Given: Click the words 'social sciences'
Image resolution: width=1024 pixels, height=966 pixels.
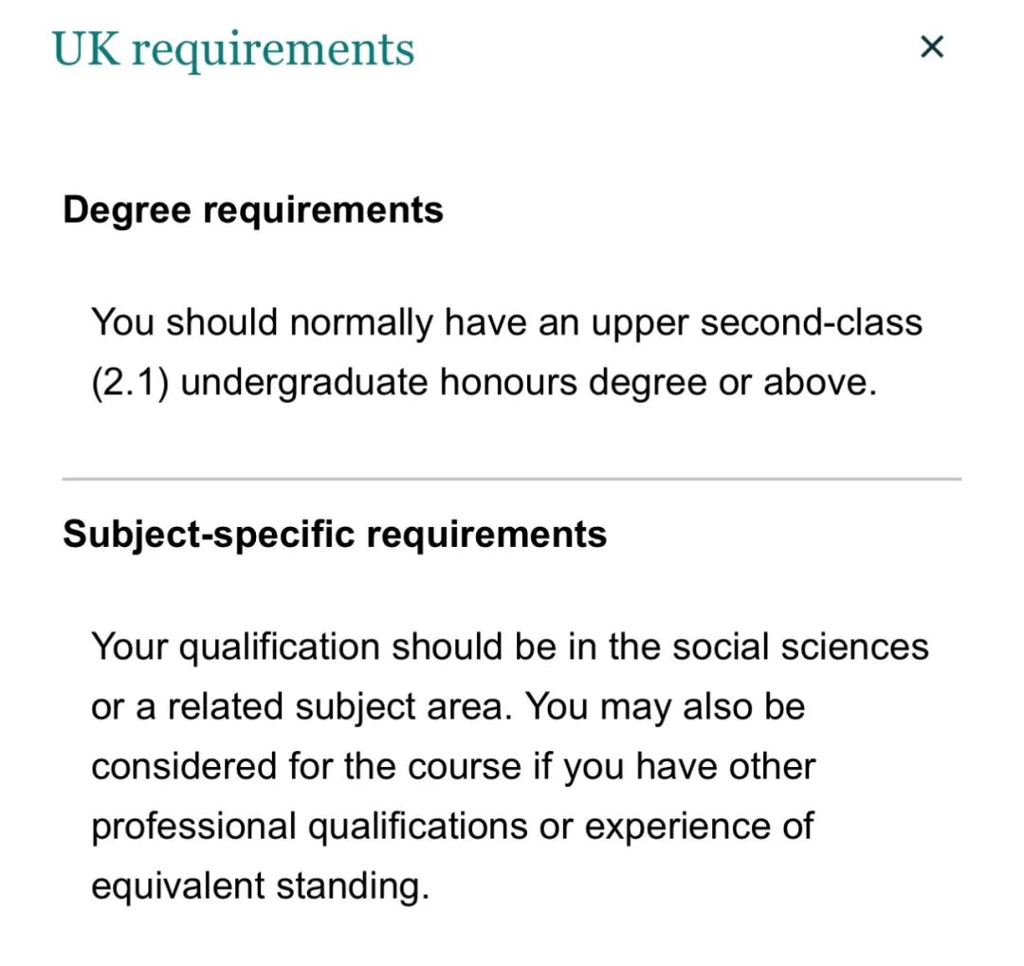Looking at the screenshot, I should (800, 647).
